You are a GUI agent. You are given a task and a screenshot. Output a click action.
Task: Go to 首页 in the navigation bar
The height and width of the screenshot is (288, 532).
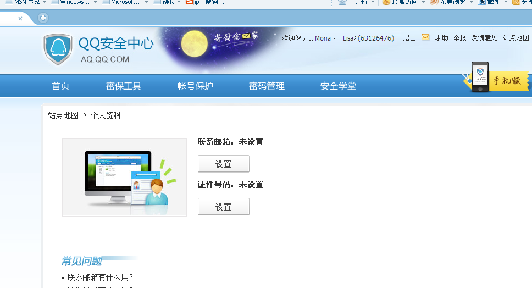click(60, 86)
